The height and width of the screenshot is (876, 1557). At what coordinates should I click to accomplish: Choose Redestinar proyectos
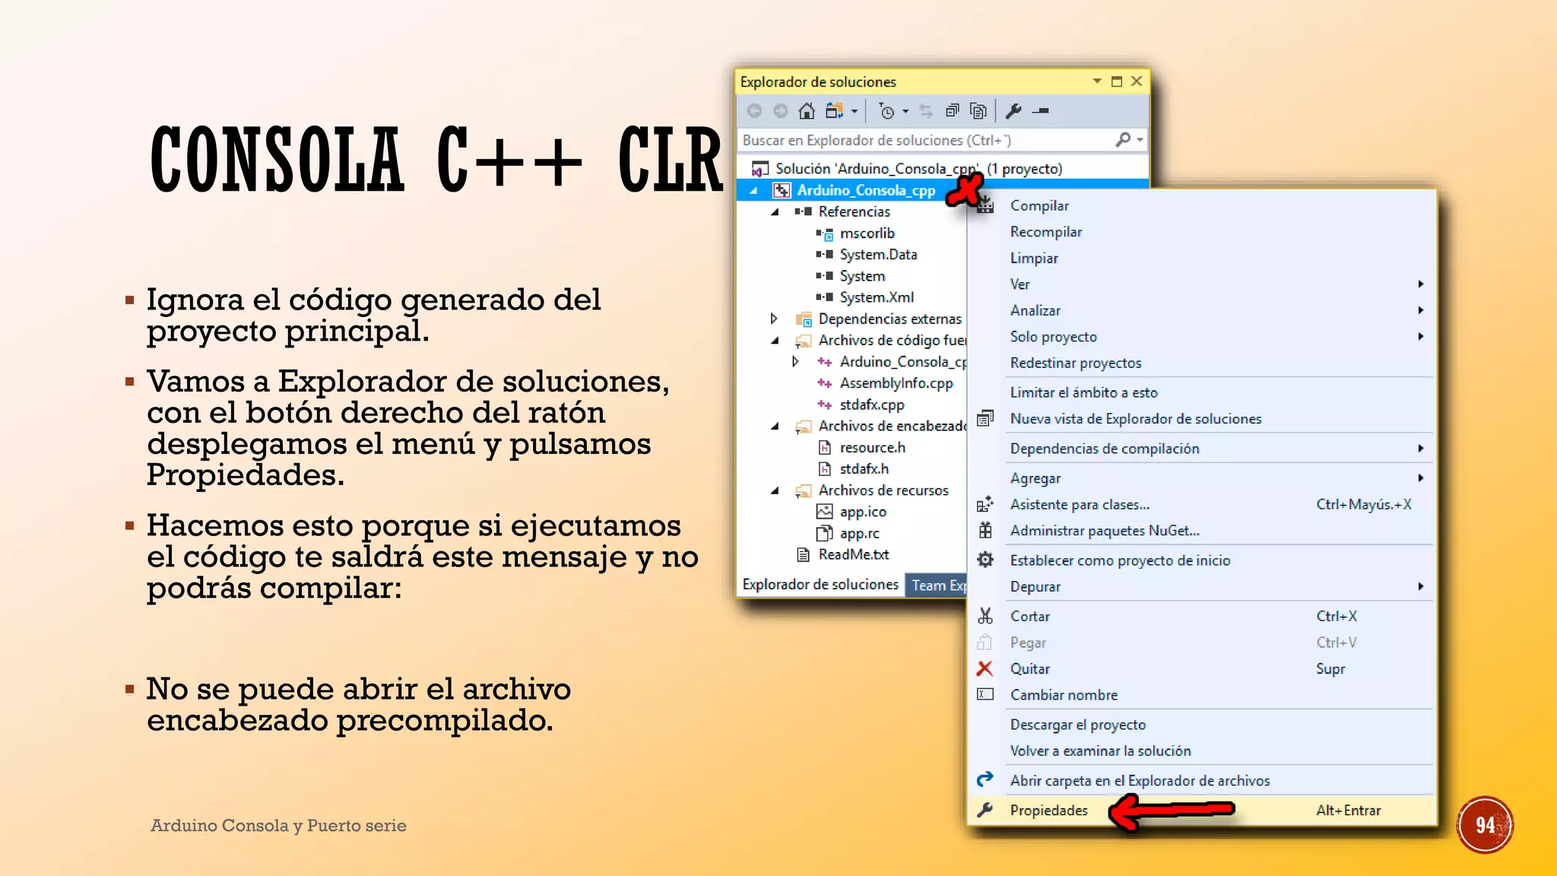[1076, 363]
